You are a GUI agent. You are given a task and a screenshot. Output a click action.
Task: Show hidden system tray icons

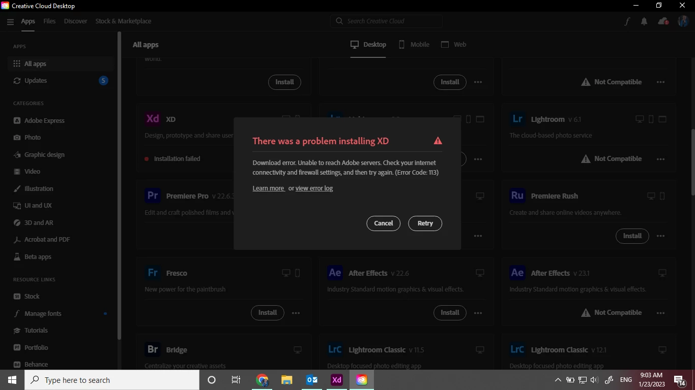558,380
